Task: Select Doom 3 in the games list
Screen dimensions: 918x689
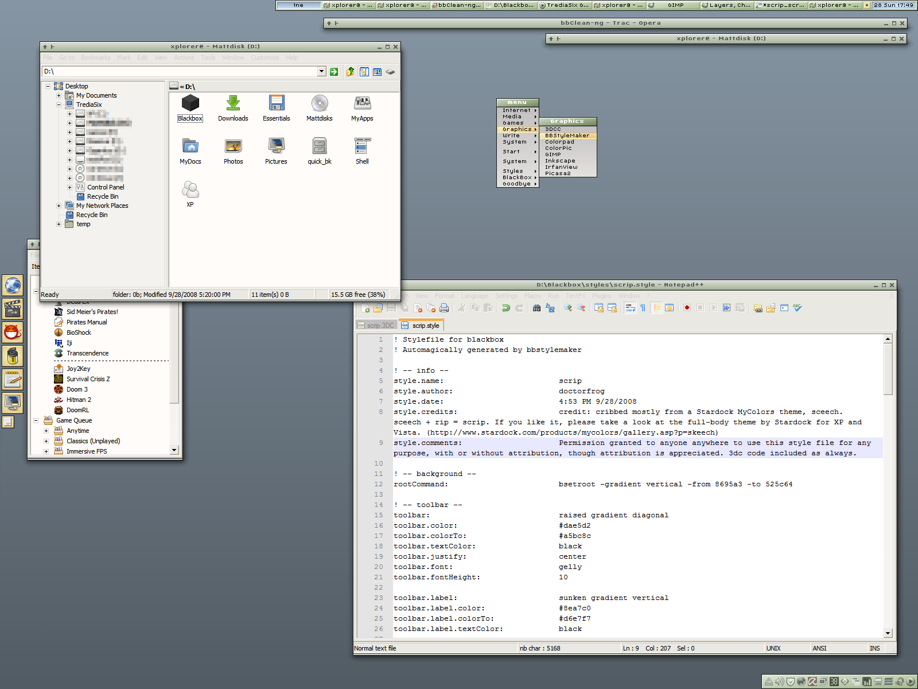Action: point(71,389)
